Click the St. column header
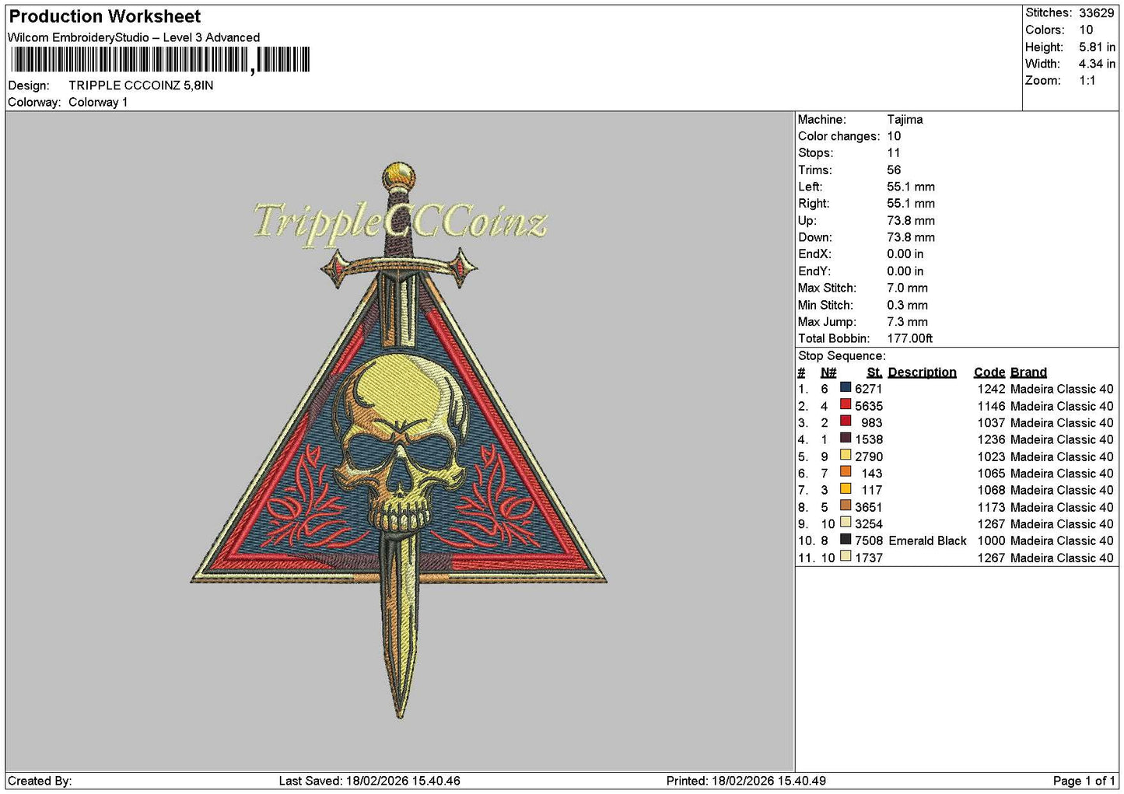The width and height of the screenshot is (1124, 794). [x=874, y=373]
